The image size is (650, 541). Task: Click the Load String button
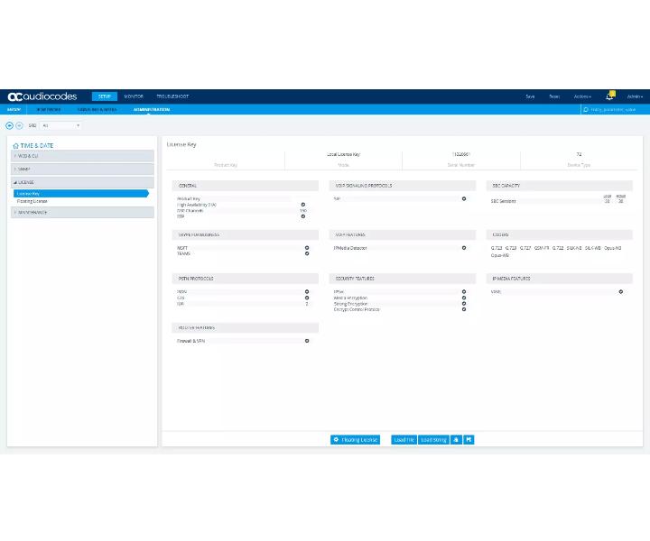pos(433,440)
